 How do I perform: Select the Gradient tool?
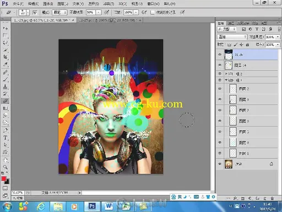pyautogui.click(x=6, y=108)
